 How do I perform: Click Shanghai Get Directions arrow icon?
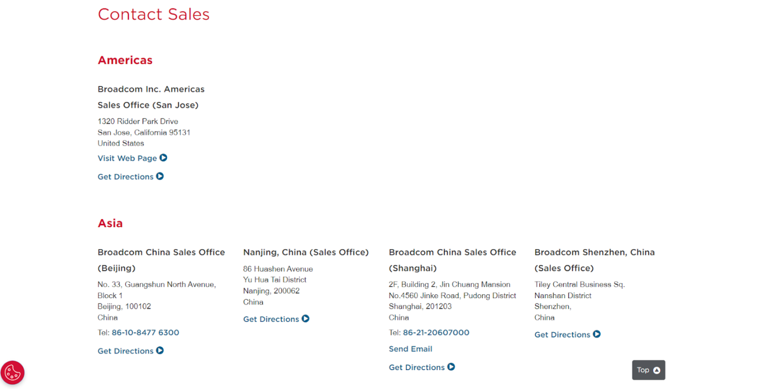point(451,367)
